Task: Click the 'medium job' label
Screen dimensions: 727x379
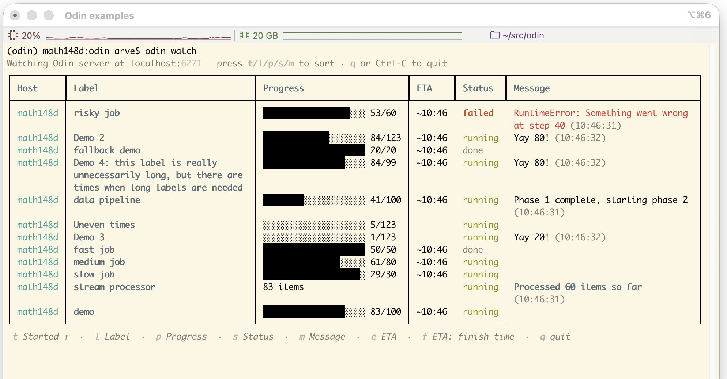Action: coord(99,262)
